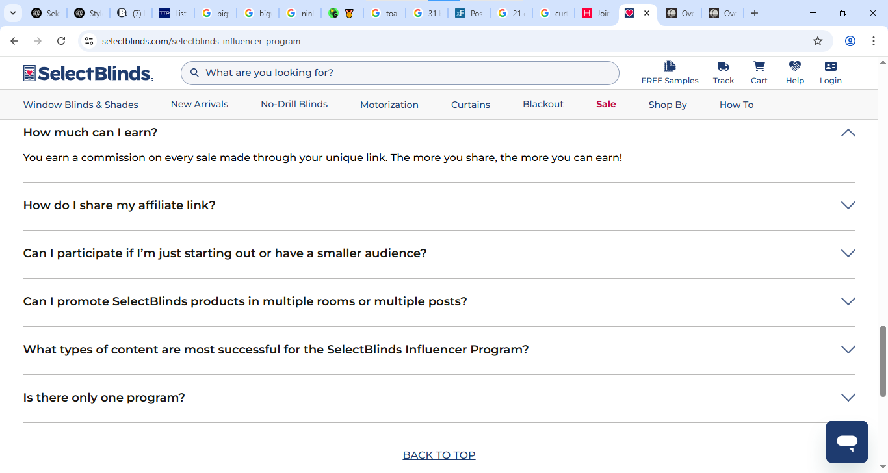Switch to the 'toa' Google tab
Image resolution: width=888 pixels, height=473 pixels.
point(386,13)
